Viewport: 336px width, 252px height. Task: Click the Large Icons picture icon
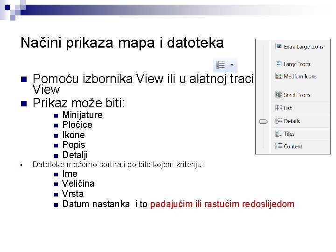point(279,63)
